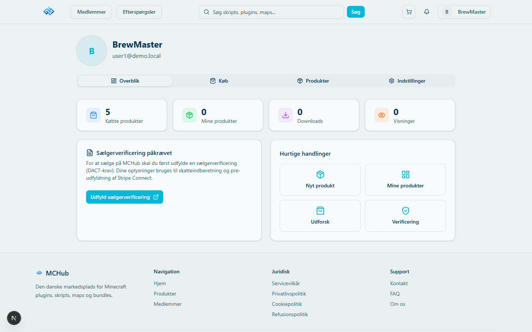Click the Next.js dev tools badge
This screenshot has width=532, height=332.
coord(14,318)
